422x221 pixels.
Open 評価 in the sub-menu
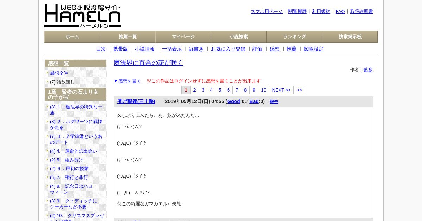pos(257,49)
